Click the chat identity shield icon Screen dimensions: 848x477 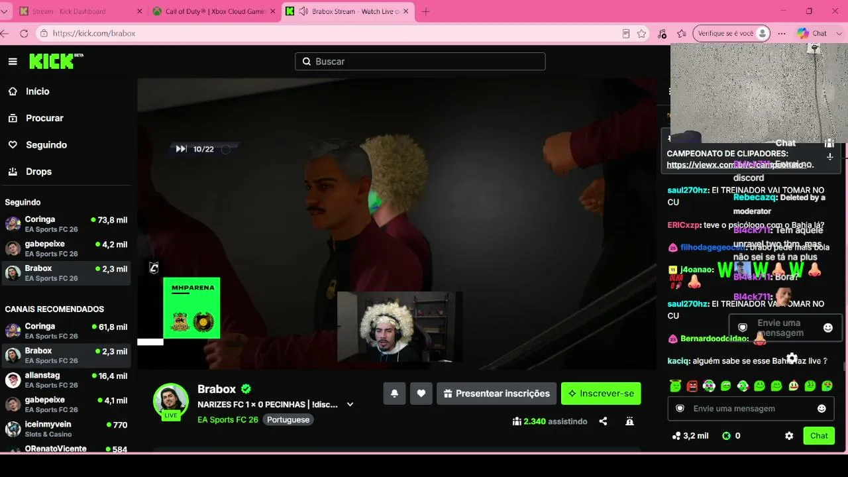point(680,409)
